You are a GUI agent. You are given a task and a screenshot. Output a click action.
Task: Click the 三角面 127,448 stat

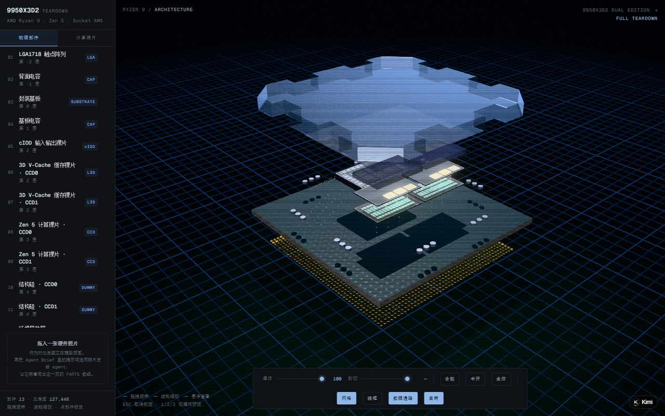click(x=51, y=399)
